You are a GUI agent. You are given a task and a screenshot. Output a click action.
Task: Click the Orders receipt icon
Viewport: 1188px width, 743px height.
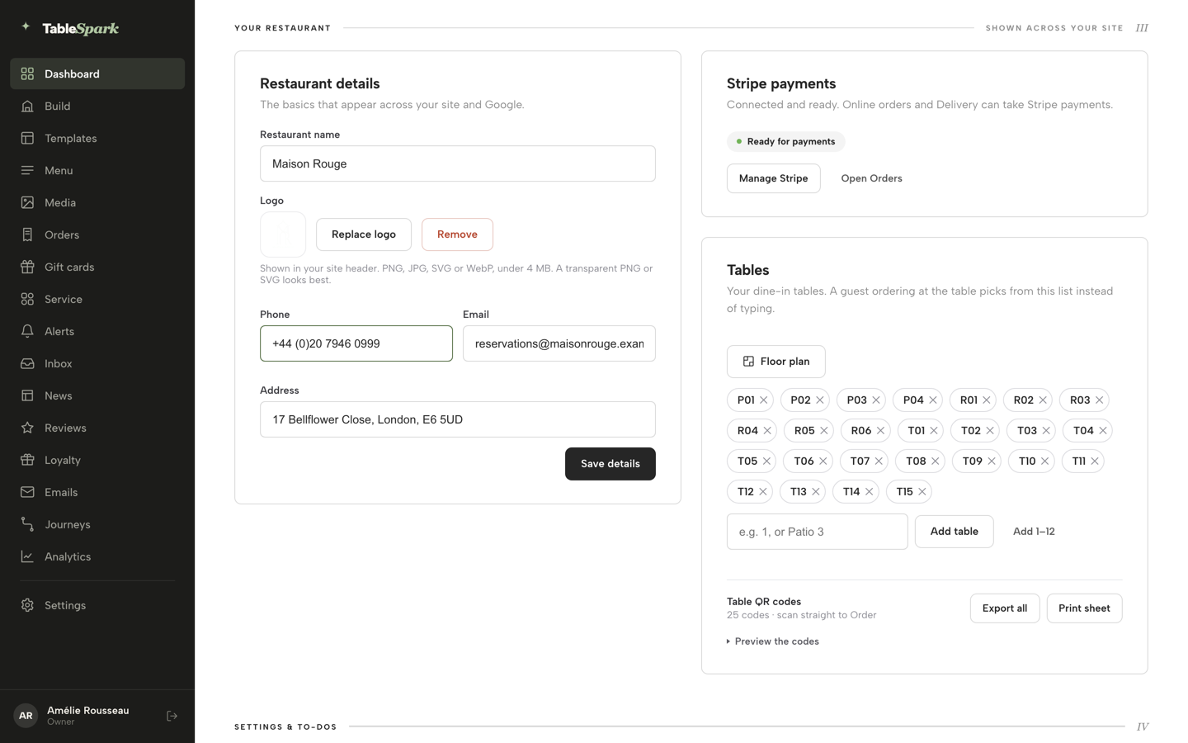(x=27, y=234)
